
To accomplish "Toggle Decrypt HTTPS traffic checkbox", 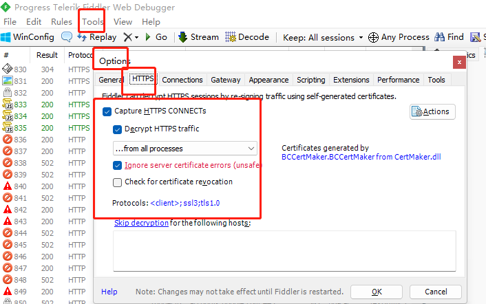I will pyautogui.click(x=118, y=129).
